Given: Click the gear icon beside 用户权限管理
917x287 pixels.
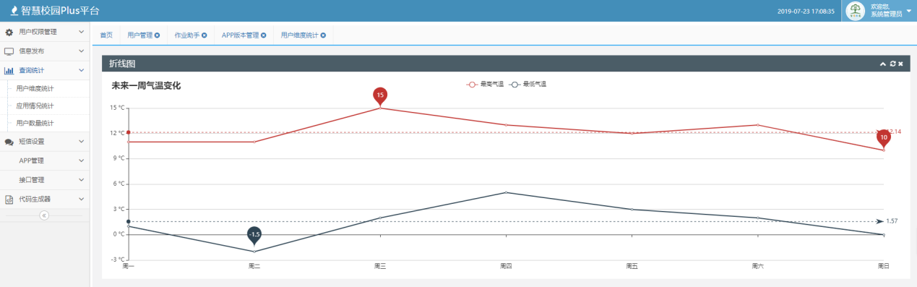Looking at the screenshot, I should point(9,32).
